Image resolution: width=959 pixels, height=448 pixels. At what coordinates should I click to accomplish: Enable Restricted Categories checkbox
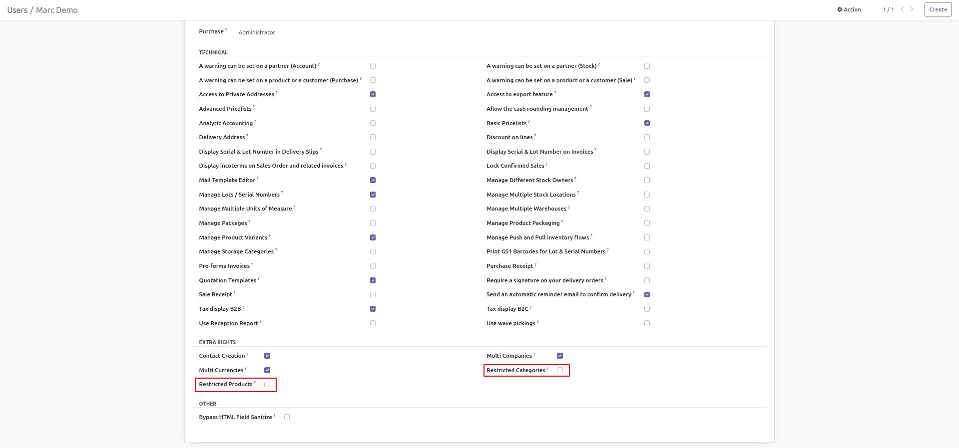pos(560,370)
